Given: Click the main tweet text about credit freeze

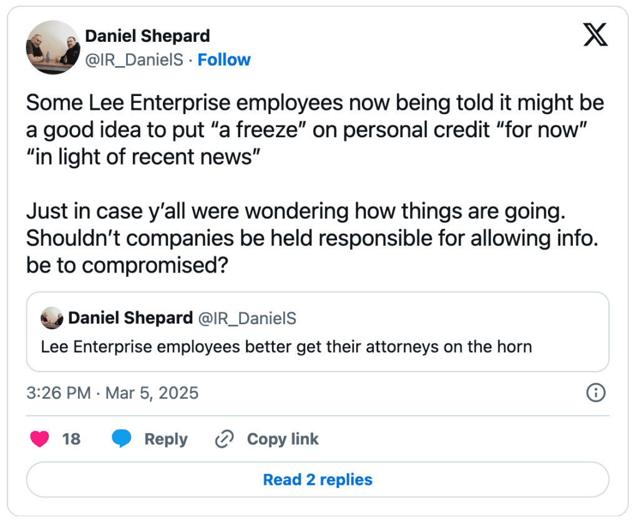Looking at the screenshot, I should tap(315, 130).
